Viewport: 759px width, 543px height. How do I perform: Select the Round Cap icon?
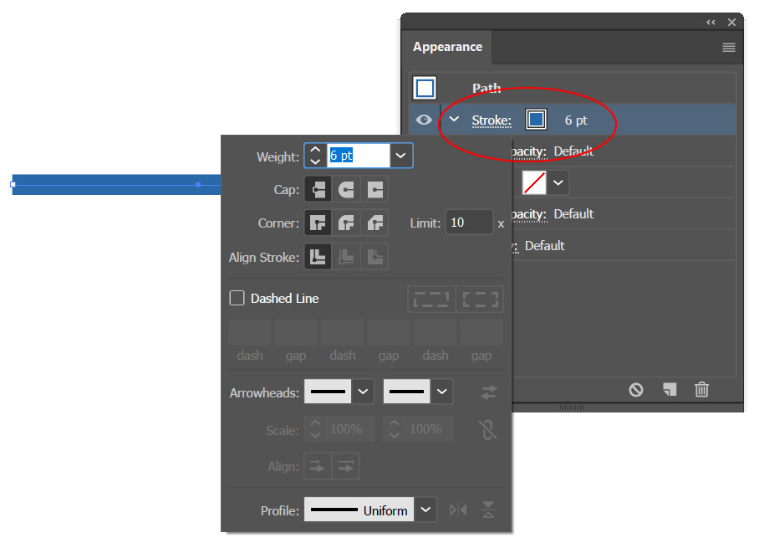click(346, 190)
